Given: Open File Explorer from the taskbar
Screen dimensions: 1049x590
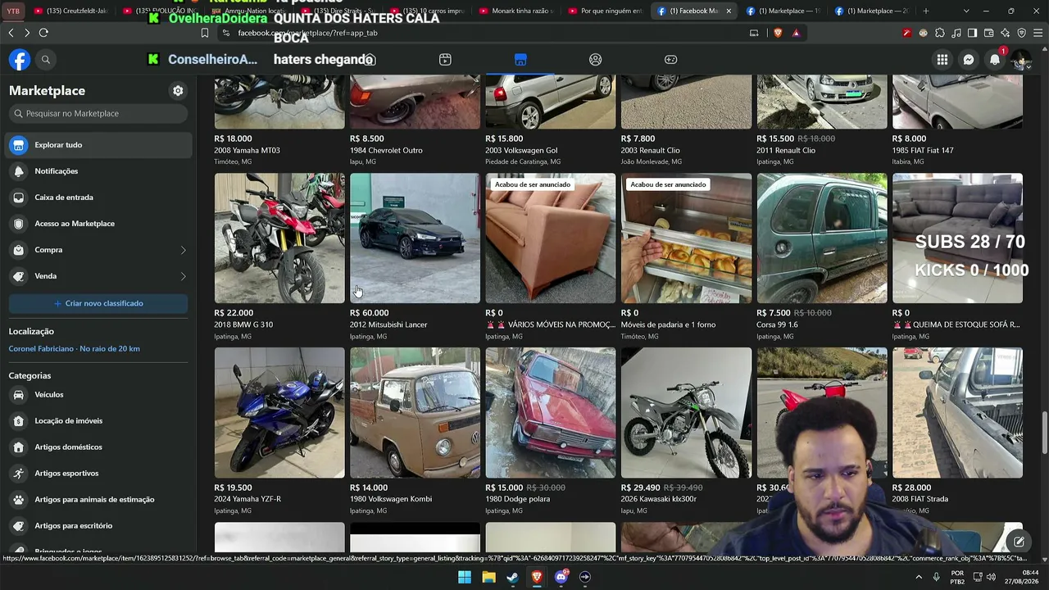Looking at the screenshot, I should [488, 577].
